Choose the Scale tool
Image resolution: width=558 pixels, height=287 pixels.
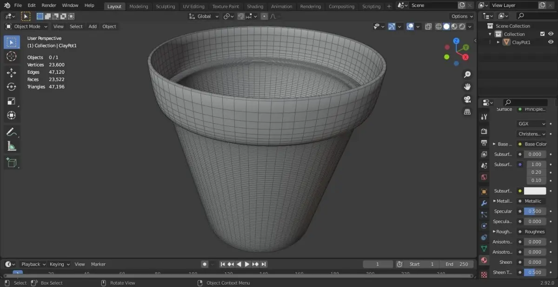coord(12,101)
